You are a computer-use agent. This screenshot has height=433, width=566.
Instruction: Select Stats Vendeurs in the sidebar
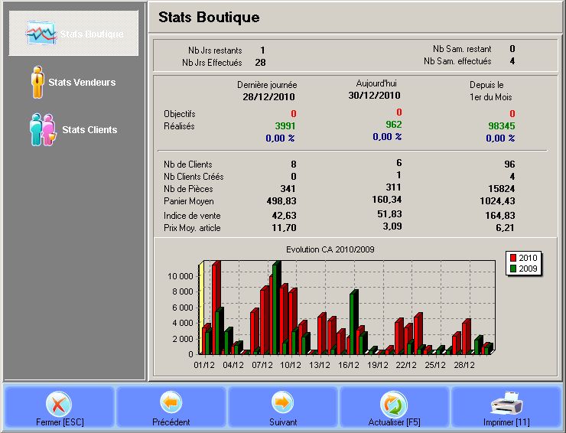[x=82, y=83]
